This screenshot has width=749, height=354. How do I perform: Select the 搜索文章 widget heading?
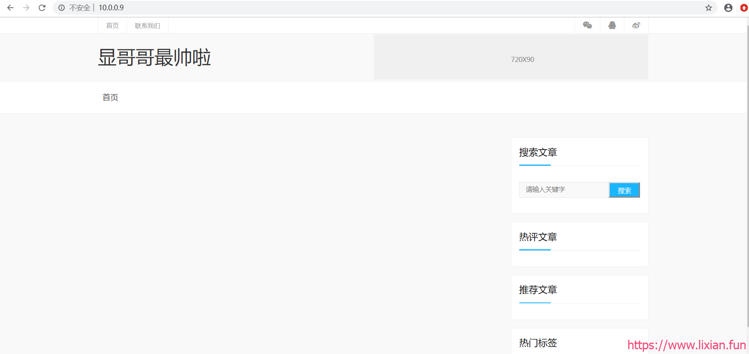538,152
